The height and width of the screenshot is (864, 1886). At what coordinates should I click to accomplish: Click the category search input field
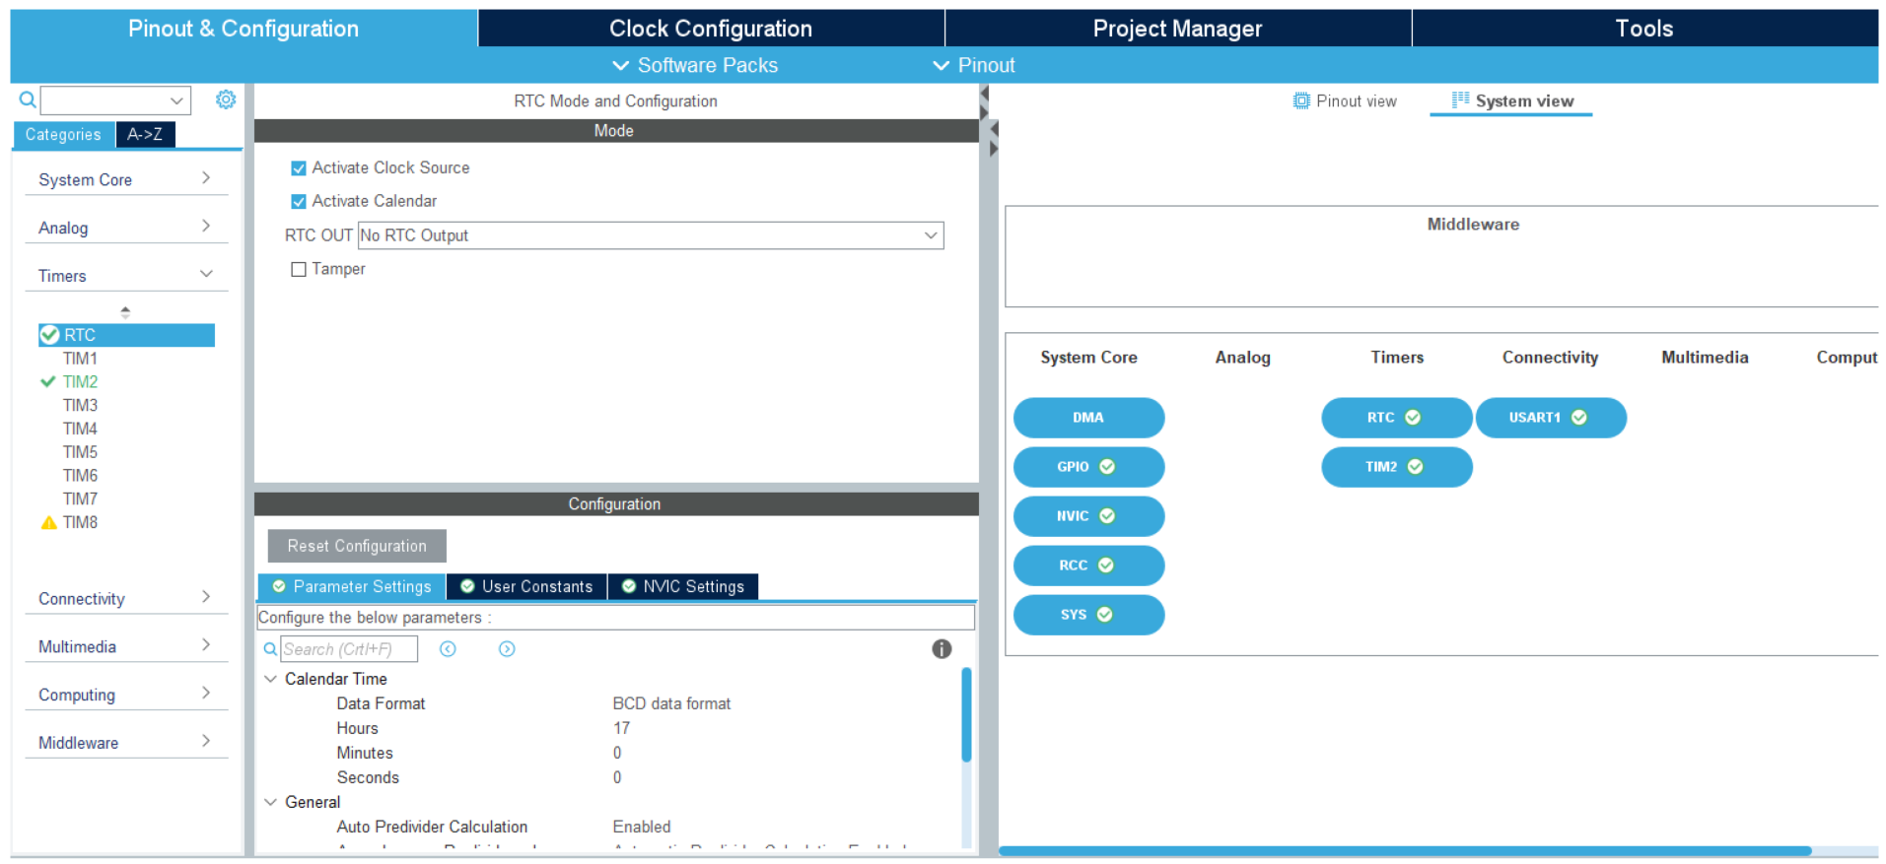(105, 100)
